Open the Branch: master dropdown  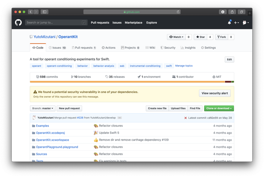pyautogui.click(x=43, y=108)
